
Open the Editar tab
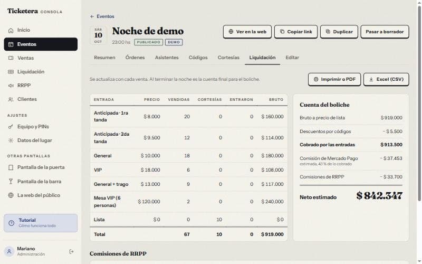coord(292,58)
